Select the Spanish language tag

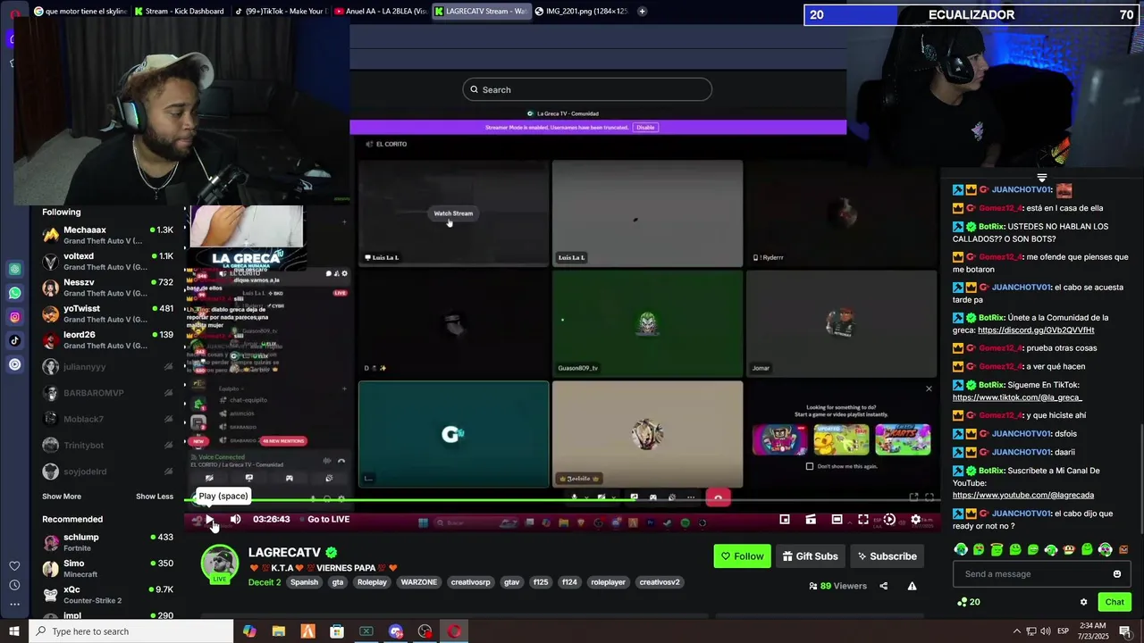(x=304, y=582)
